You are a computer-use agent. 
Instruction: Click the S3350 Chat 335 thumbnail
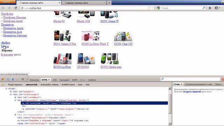pyautogui.click(x=123, y=36)
